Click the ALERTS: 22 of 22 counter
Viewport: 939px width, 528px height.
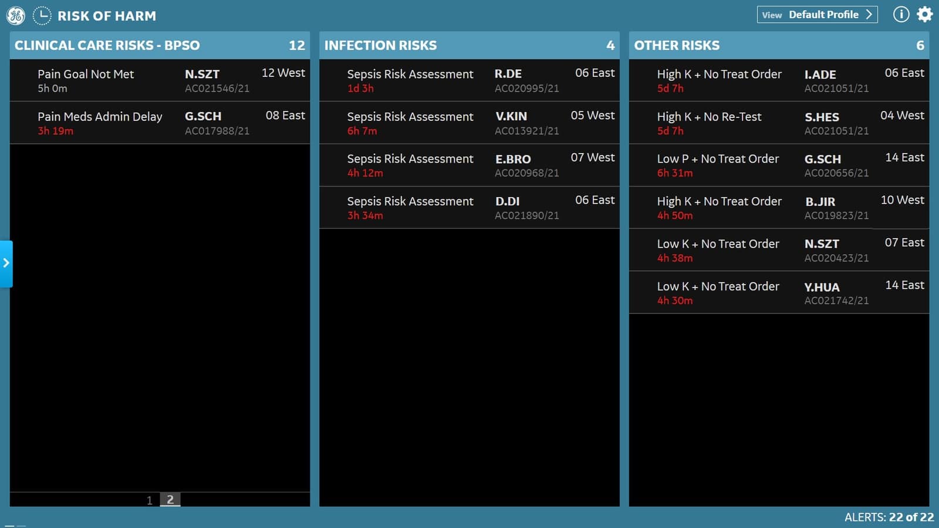tap(889, 517)
